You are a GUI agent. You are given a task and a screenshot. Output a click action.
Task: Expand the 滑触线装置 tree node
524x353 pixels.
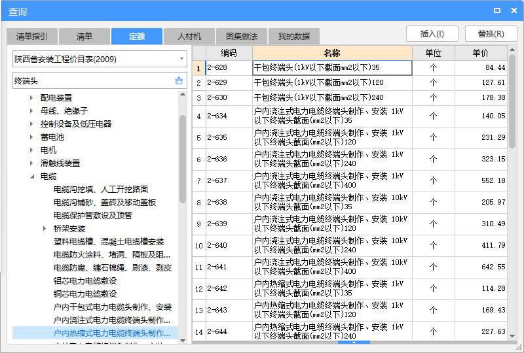point(31,163)
